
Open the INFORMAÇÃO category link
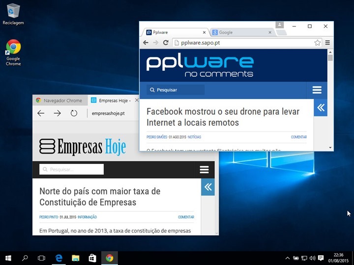pos(87,217)
